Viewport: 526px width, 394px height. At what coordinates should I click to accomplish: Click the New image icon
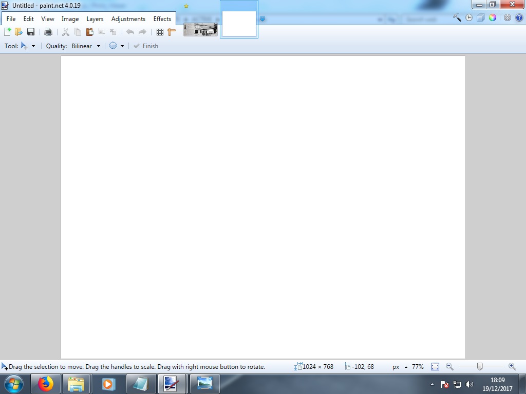(7, 32)
